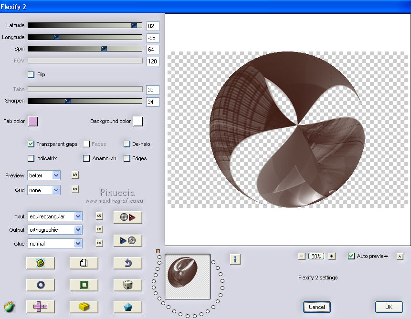Click the S button beside Glue

pos(99,243)
